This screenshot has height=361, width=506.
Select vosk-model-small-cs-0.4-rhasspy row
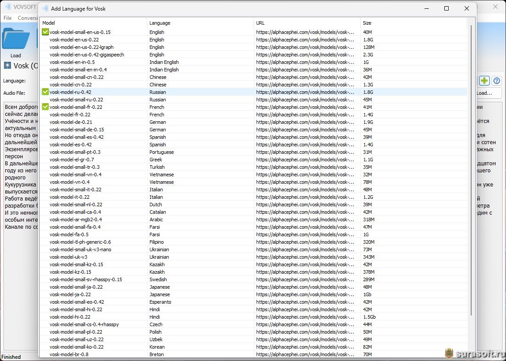click(253, 324)
